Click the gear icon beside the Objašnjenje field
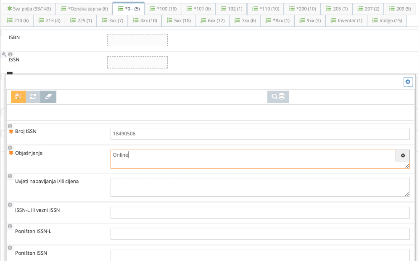The image size is (419, 261). (x=402, y=155)
